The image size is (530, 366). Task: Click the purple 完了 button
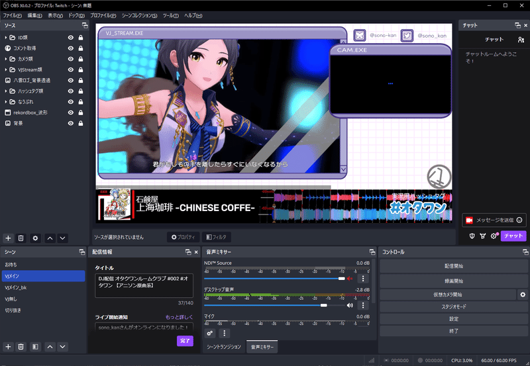[185, 341]
